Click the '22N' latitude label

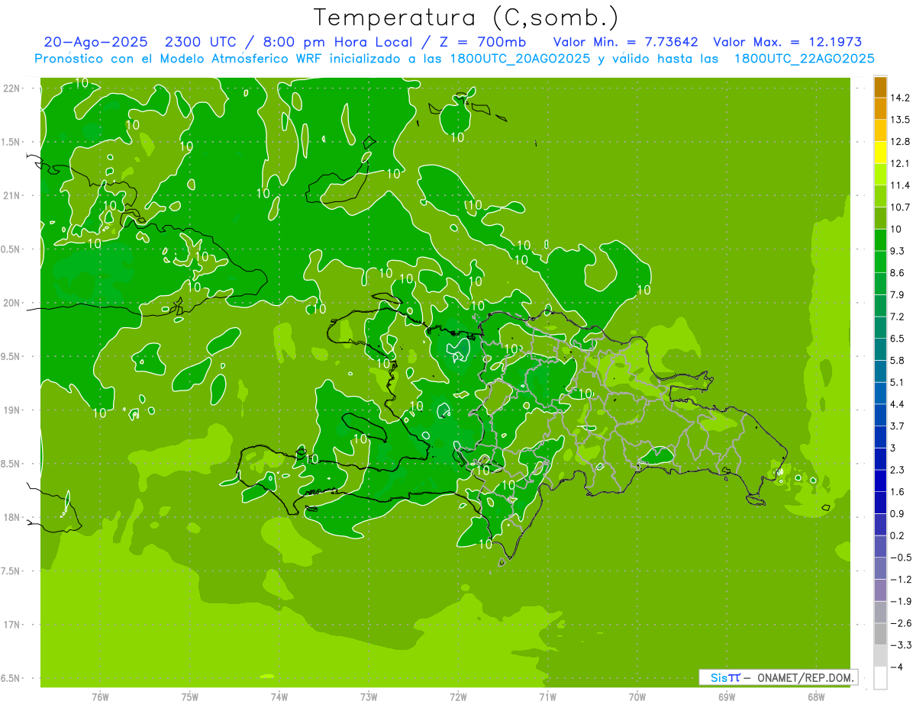coord(11,88)
